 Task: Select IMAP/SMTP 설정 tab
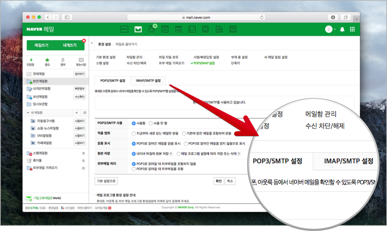tap(148, 80)
